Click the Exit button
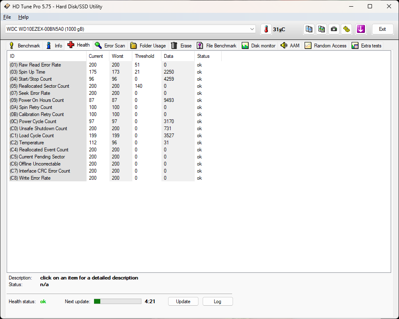The height and width of the screenshot is (319, 399). point(382,29)
